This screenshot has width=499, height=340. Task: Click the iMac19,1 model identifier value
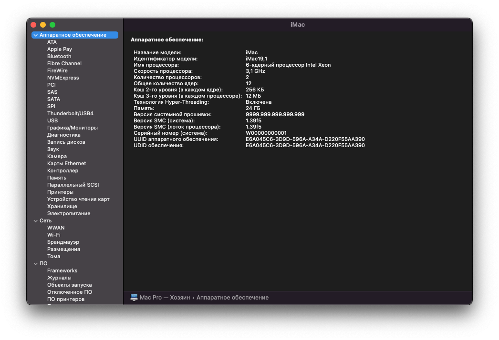[257, 59]
